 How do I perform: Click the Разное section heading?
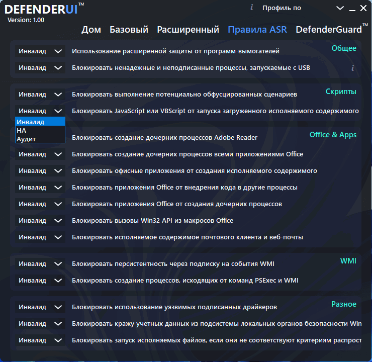(x=344, y=304)
